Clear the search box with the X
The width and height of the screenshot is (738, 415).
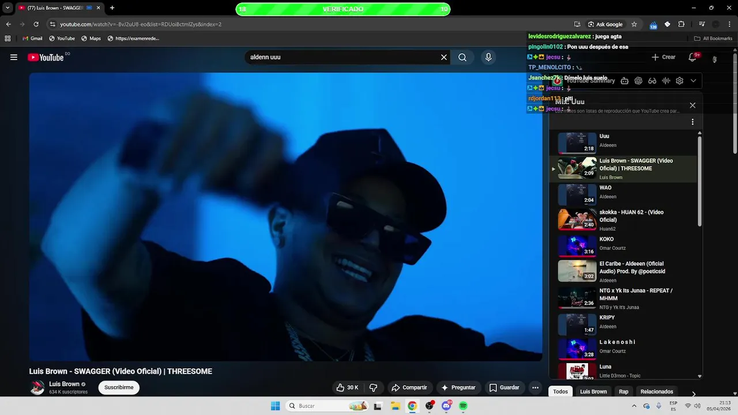click(444, 57)
